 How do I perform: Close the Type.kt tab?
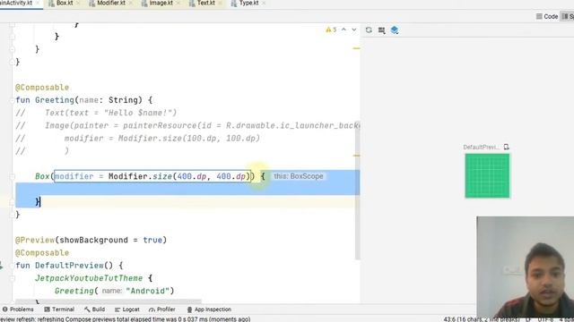[264, 4]
